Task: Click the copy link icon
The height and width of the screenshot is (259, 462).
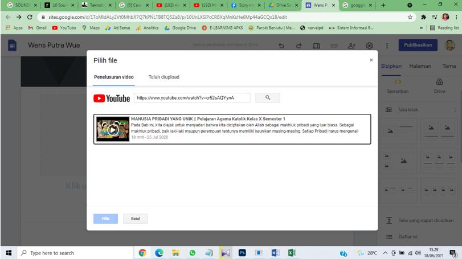Action: (x=334, y=46)
